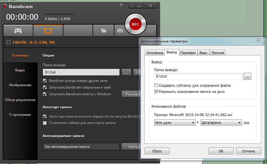Click D:\Out field in Bandicam main window
The image size is (267, 164).
pyautogui.click(x=81, y=72)
